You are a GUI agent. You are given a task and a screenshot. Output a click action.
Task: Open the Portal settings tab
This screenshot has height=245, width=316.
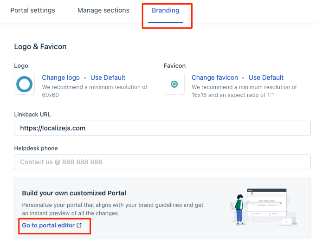click(x=32, y=10)
